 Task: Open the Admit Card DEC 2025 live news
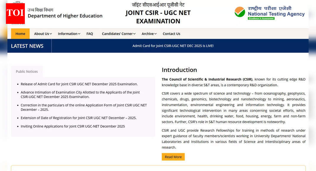tap(173, 46)
